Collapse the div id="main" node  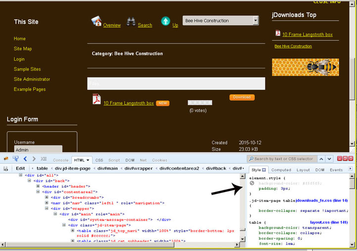[55, 214]
